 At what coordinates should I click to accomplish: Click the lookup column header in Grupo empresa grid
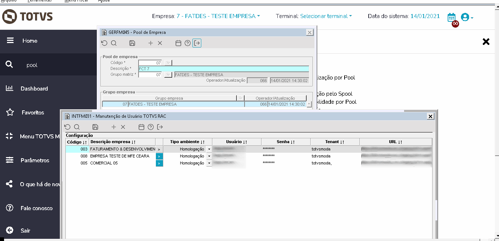click(x=240, y=98)
